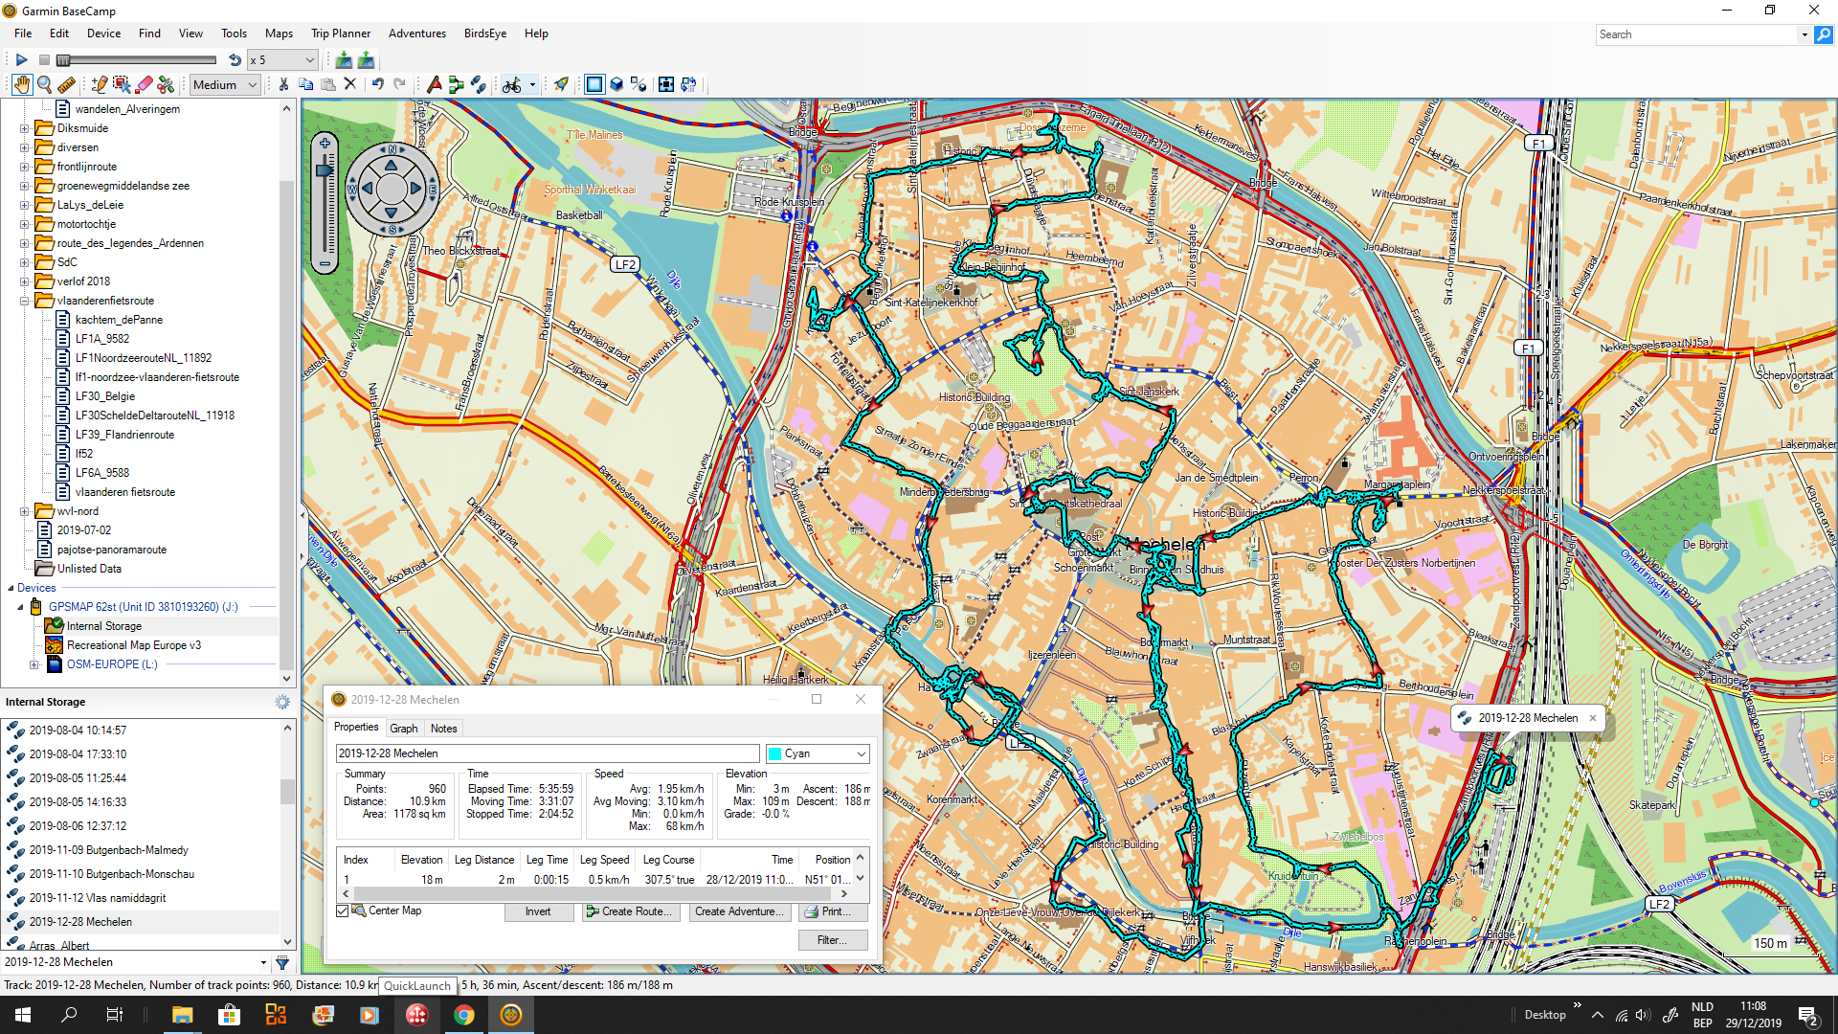Expand the OSM-EUROPE (L:) device
The height and width of the screenshot is (1034, 1838).
click(34, 664)
